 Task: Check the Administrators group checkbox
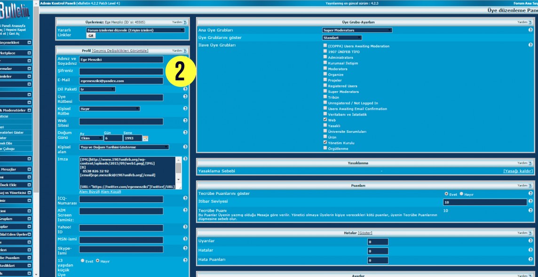[325, 57]
